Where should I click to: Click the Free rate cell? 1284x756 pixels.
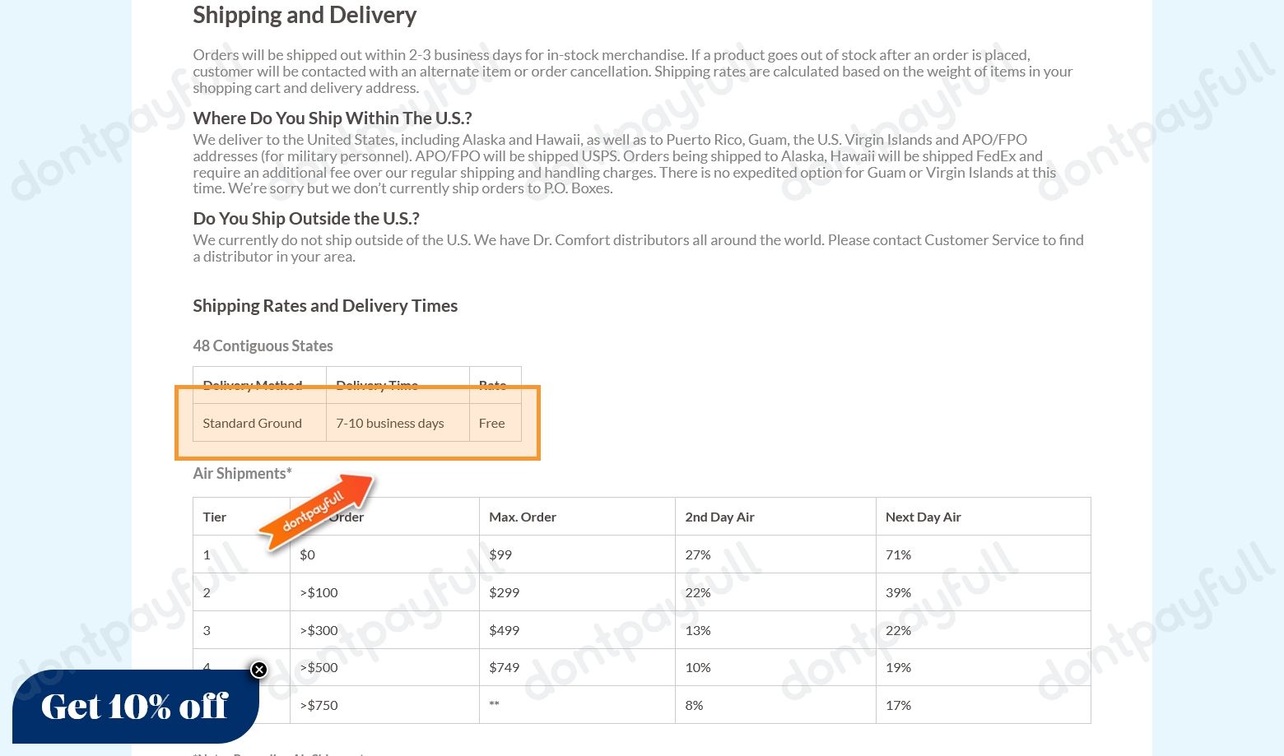491,422
